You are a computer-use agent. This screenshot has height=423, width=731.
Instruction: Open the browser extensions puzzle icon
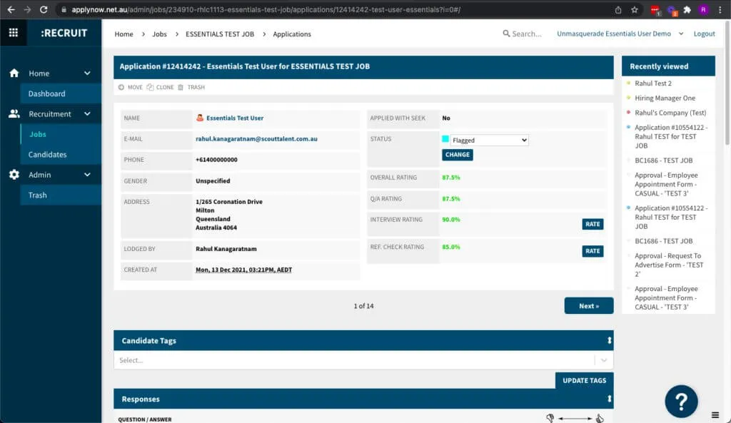[687, 9]
